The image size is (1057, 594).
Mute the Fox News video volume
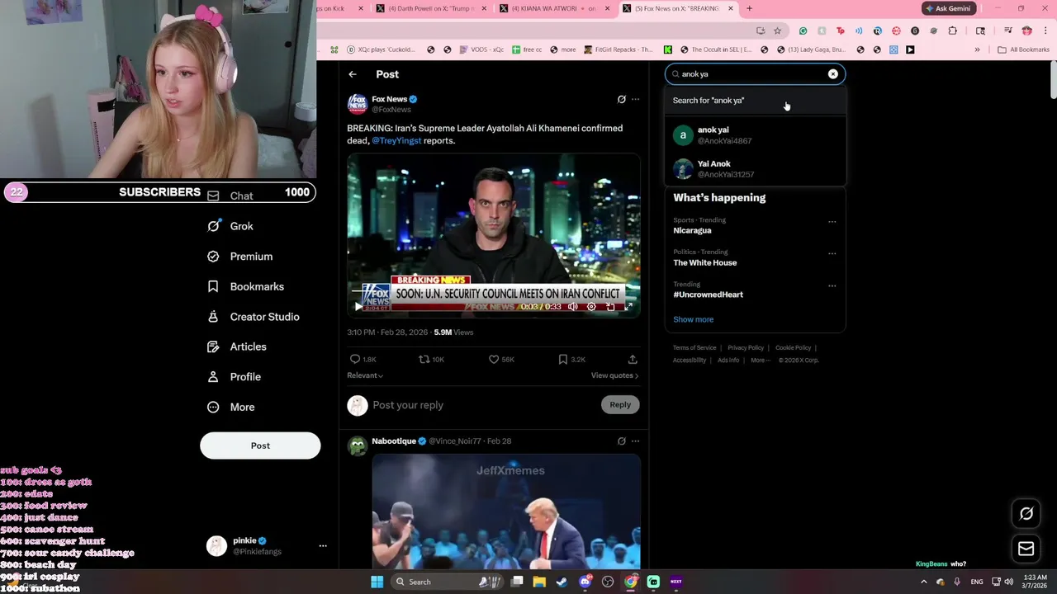[573, 306]
